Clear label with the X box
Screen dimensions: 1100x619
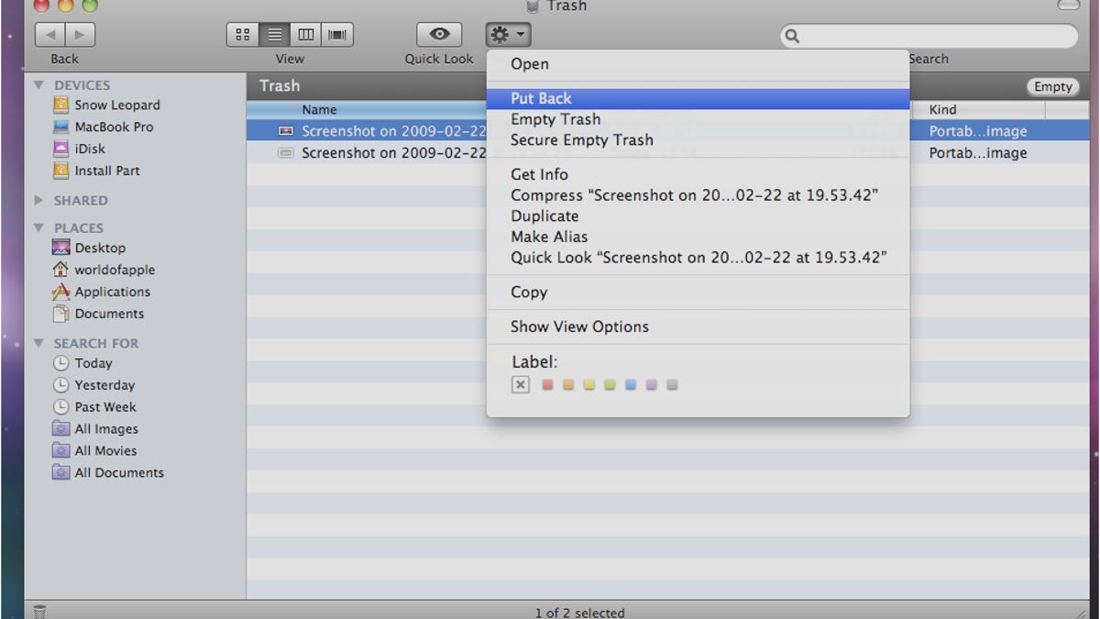point(521,385)
